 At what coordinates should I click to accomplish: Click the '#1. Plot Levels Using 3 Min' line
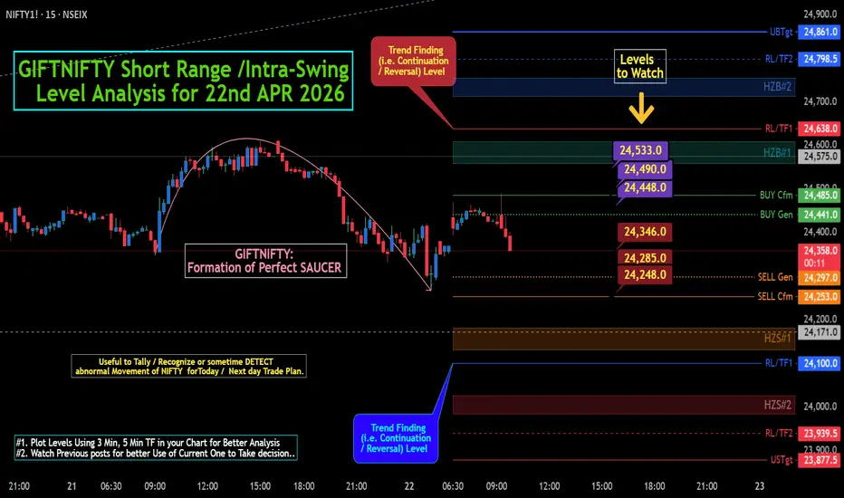(148, 443)
